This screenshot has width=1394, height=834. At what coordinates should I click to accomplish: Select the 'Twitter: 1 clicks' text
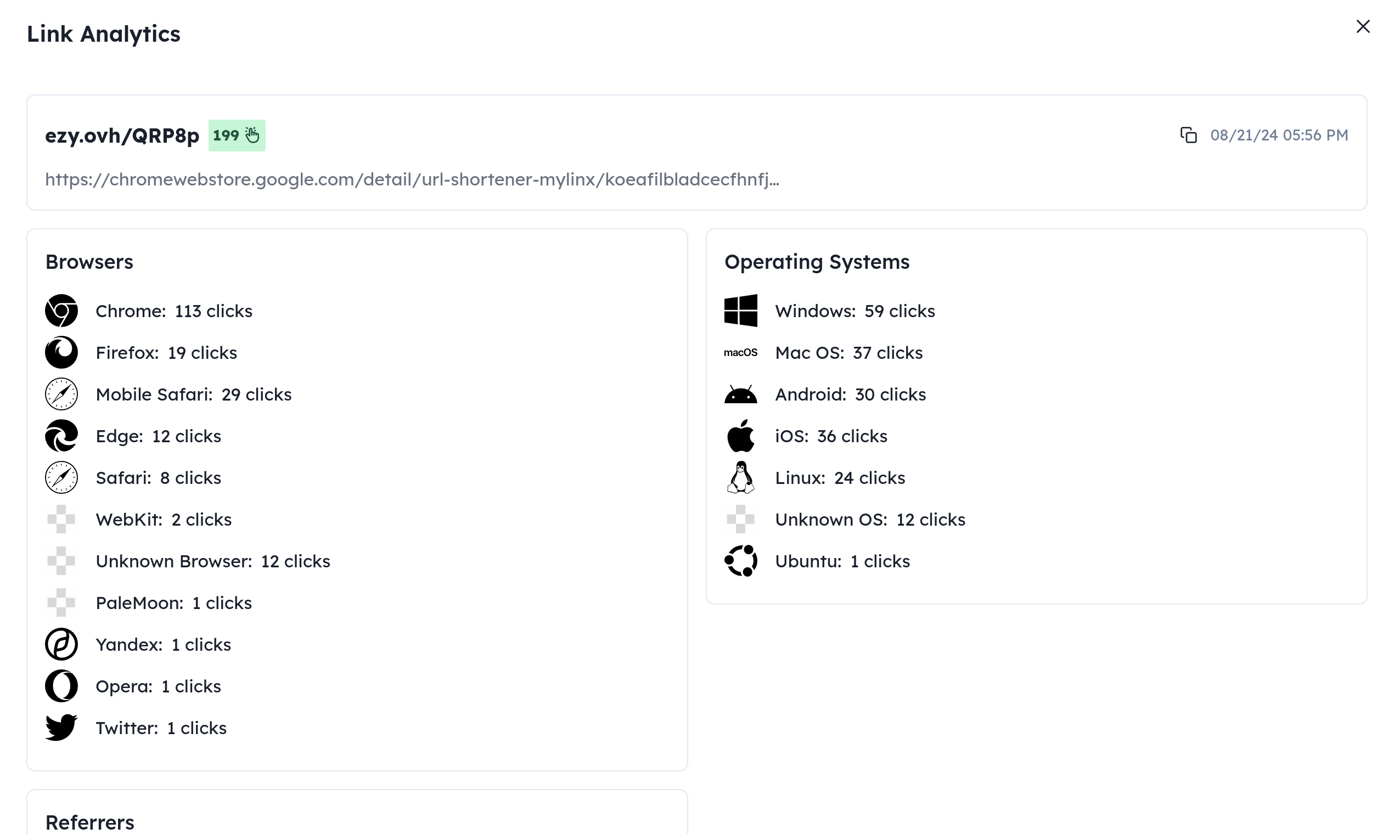click(161, 728)
